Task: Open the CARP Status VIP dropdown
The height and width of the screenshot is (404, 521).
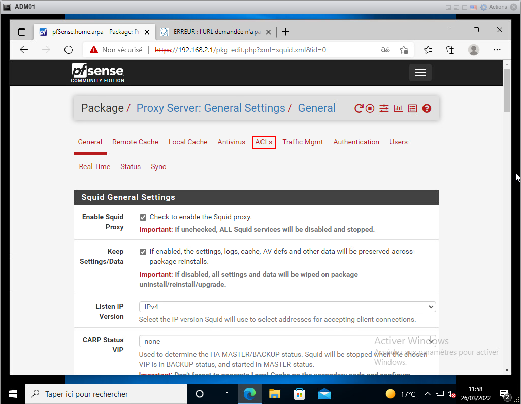Action: click(287, 341)
